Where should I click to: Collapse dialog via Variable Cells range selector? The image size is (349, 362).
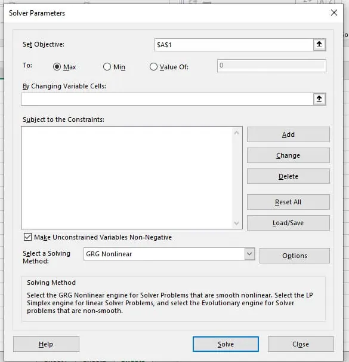pos(319,99)
